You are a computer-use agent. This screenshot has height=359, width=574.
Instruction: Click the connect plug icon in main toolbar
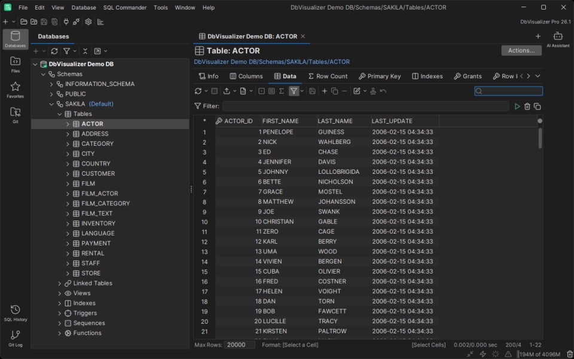66,22
